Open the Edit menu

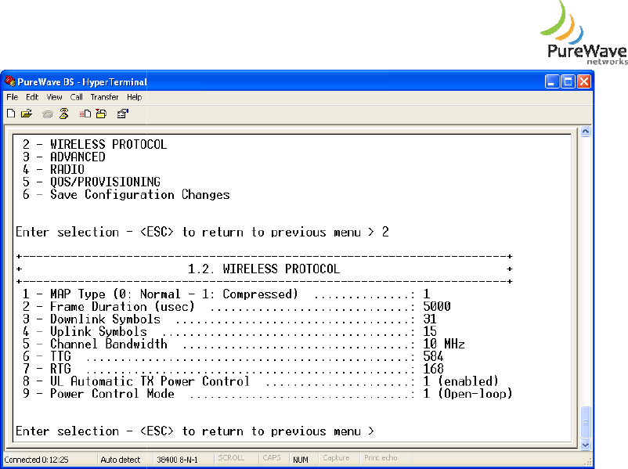tap(32, 97)
